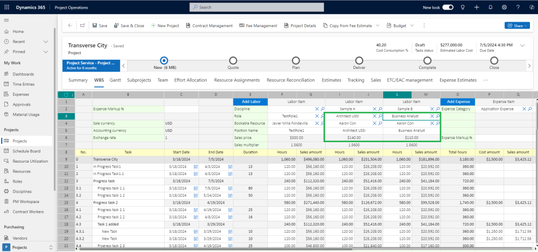Click the search icon beside Business Analyst role
538x252 pixels.
tap(438, 116)
